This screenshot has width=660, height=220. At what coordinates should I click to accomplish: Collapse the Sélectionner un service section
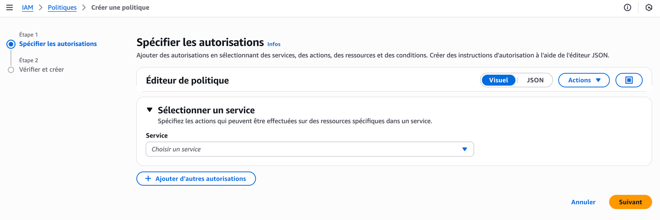(x=150, y=110)
